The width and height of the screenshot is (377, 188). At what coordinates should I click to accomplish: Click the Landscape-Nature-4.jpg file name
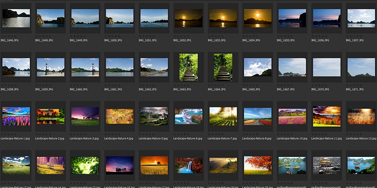pyautogui.click(x=119, y=139)
